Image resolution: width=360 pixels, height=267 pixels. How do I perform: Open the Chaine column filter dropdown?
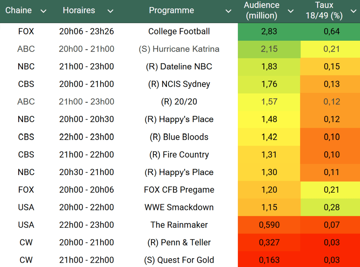tap(44, 11)
